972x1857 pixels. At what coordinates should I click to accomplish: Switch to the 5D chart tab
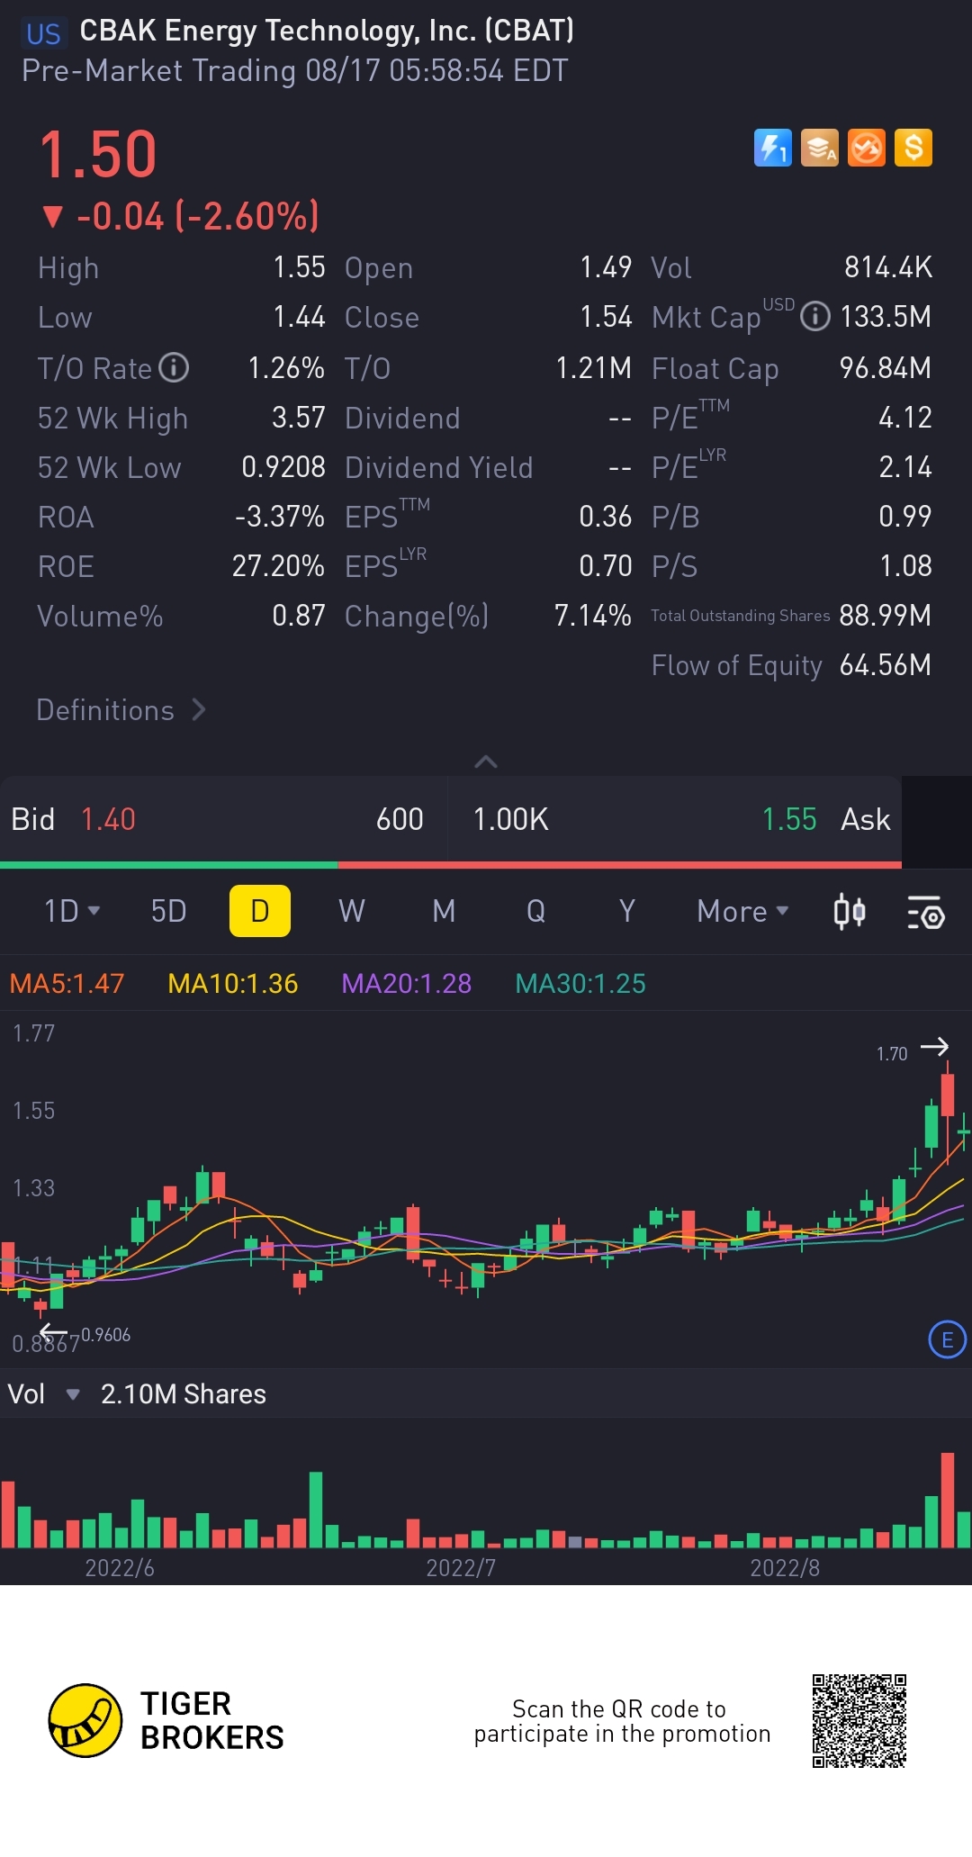(168, 911)
